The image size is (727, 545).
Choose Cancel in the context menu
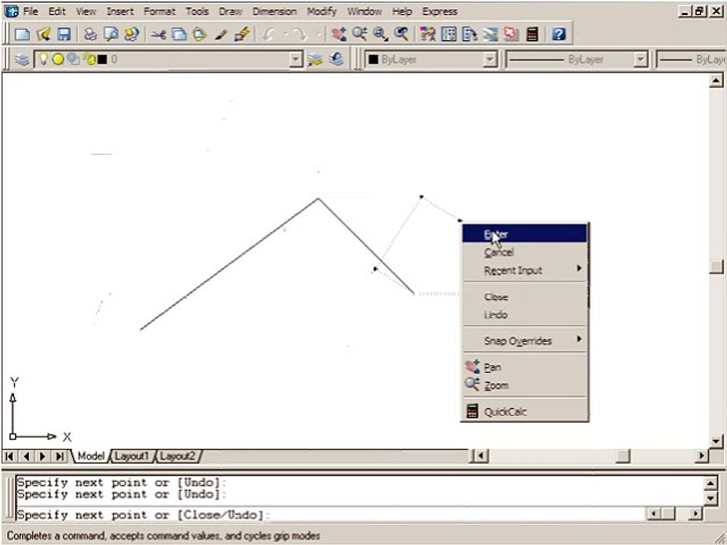(x=525, y=253)
